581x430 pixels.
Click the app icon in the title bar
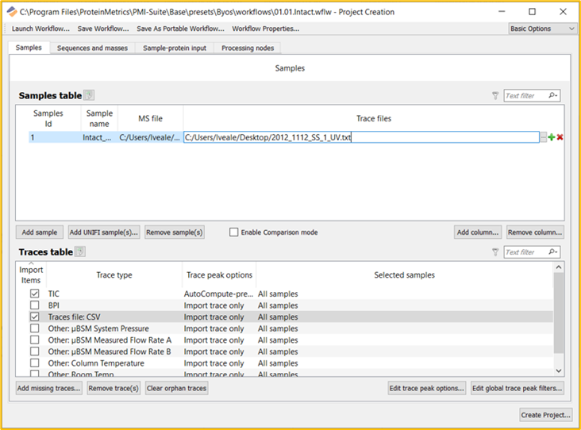(10, 12)
